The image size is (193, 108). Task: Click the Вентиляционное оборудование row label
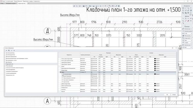coord(68,68)
